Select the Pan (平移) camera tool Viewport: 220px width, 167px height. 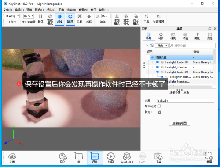[x=80, y=19]
